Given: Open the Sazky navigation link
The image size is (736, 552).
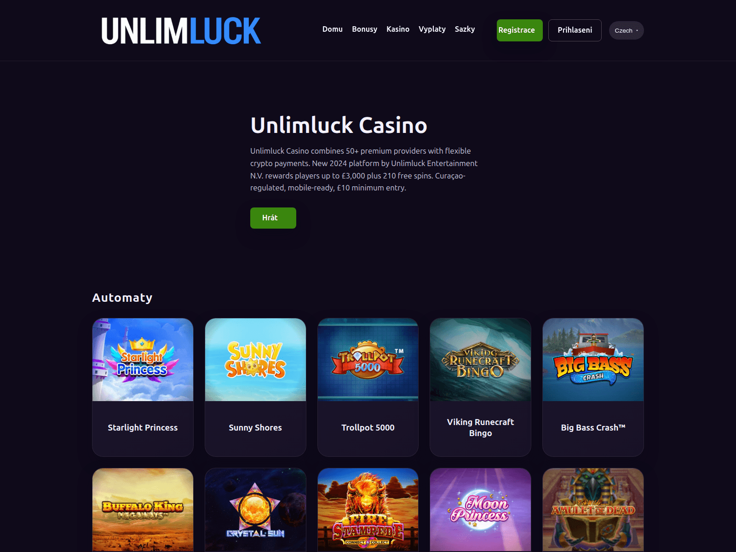Looking at the screenshot, I should 465,29.
